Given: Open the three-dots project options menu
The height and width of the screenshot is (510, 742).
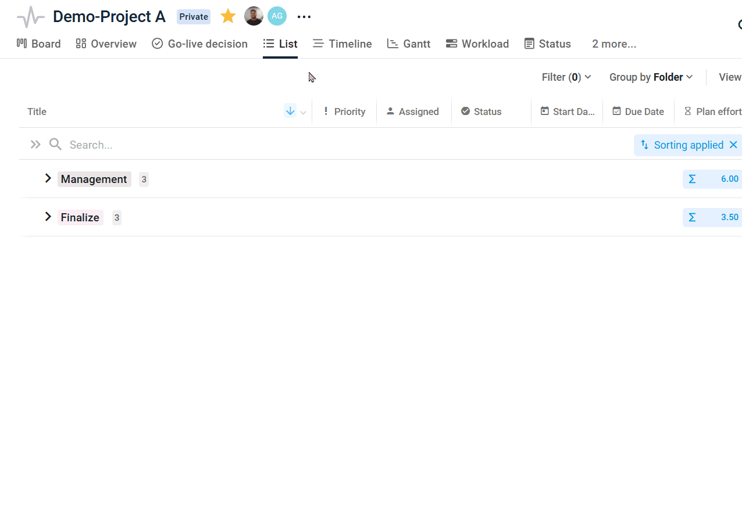Looking at the screenshot, I should (x=304, y=17).
